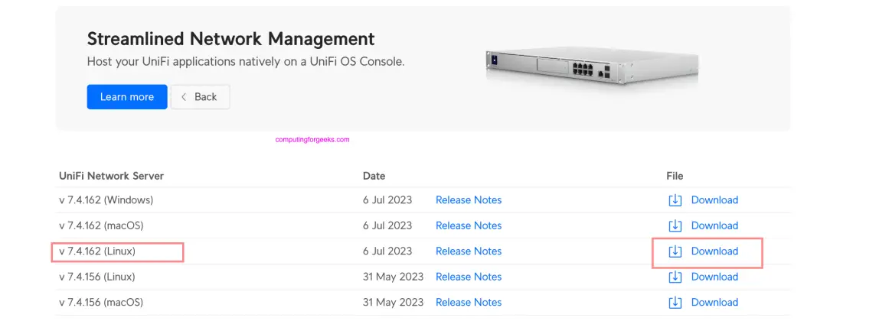The height and width of the screenshot is (321, 892).
Task: Read Release Notes for v 7.4.156 macOS
Action: point(469,302)
